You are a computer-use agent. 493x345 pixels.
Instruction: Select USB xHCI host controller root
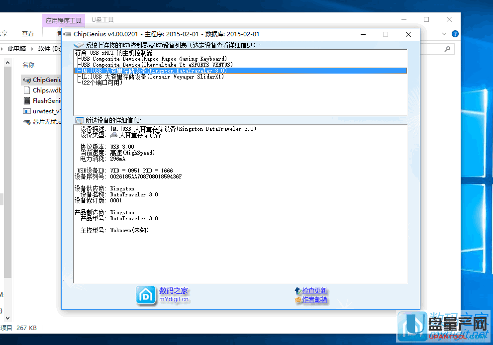click(x=113, y=53)
